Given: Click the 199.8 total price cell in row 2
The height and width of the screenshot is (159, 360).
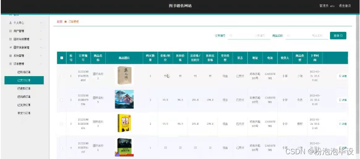Looking at the screenshot, I should point(195,100).
